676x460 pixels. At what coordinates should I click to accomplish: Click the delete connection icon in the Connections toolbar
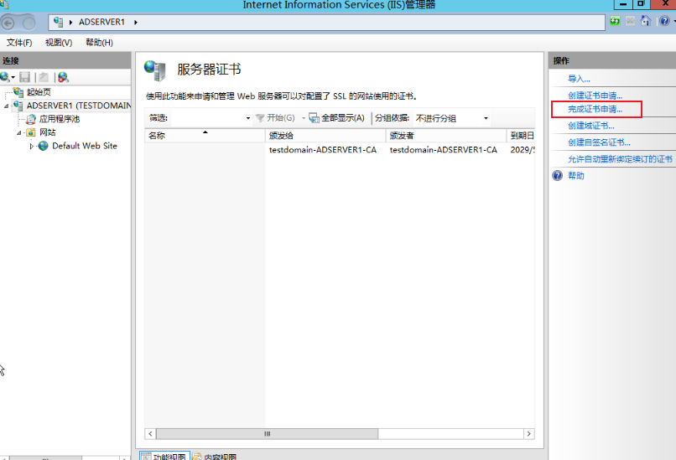tap(64, 77)
